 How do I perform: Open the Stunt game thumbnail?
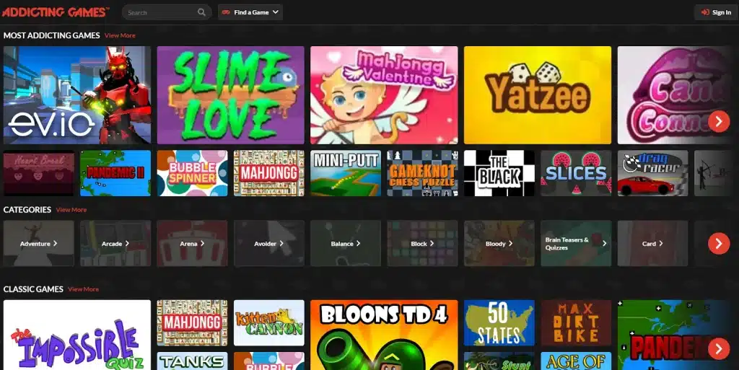(x=499, y=361)
